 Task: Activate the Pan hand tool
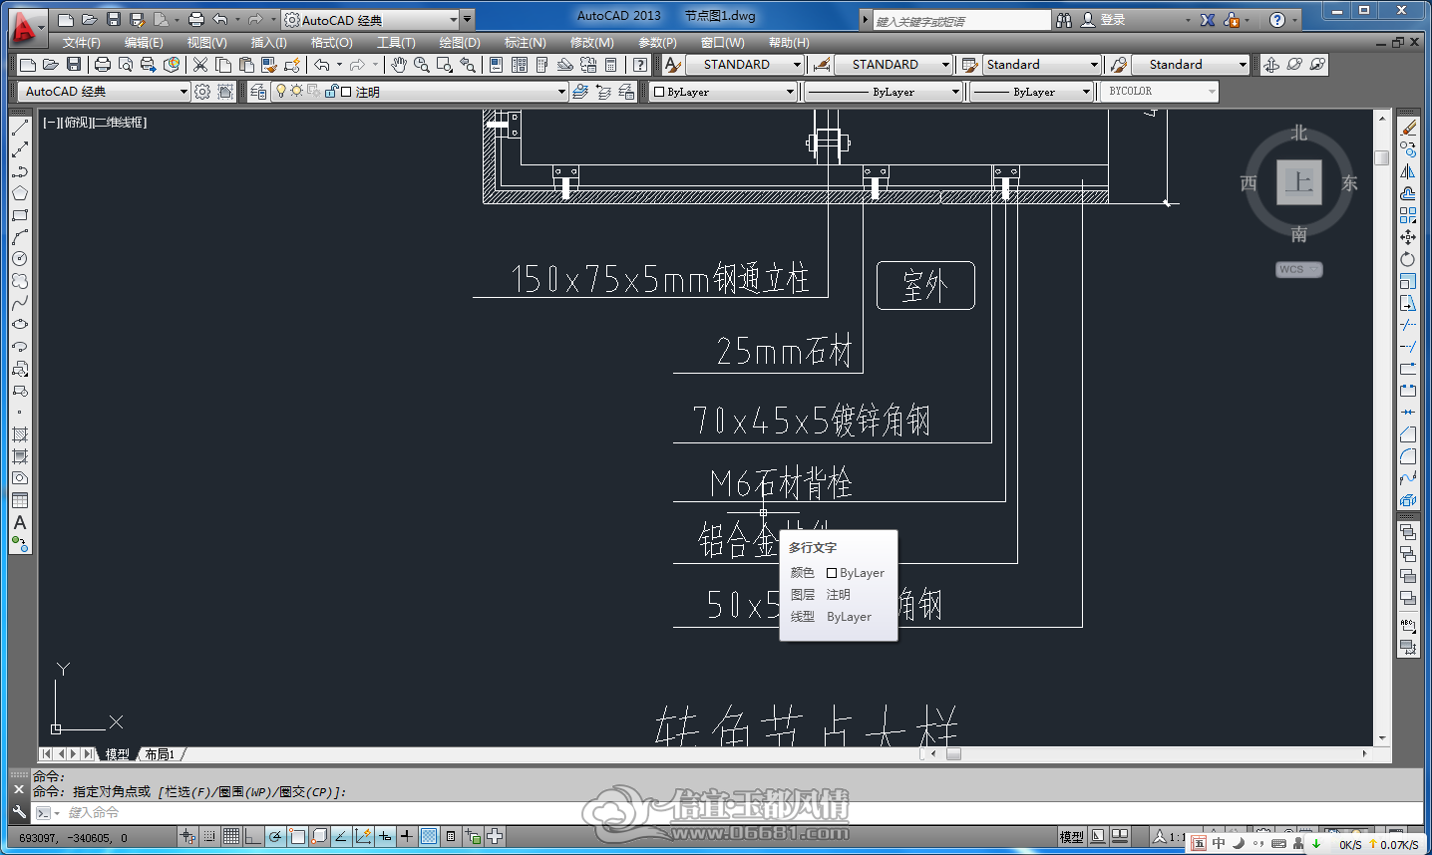click(399, 65)
